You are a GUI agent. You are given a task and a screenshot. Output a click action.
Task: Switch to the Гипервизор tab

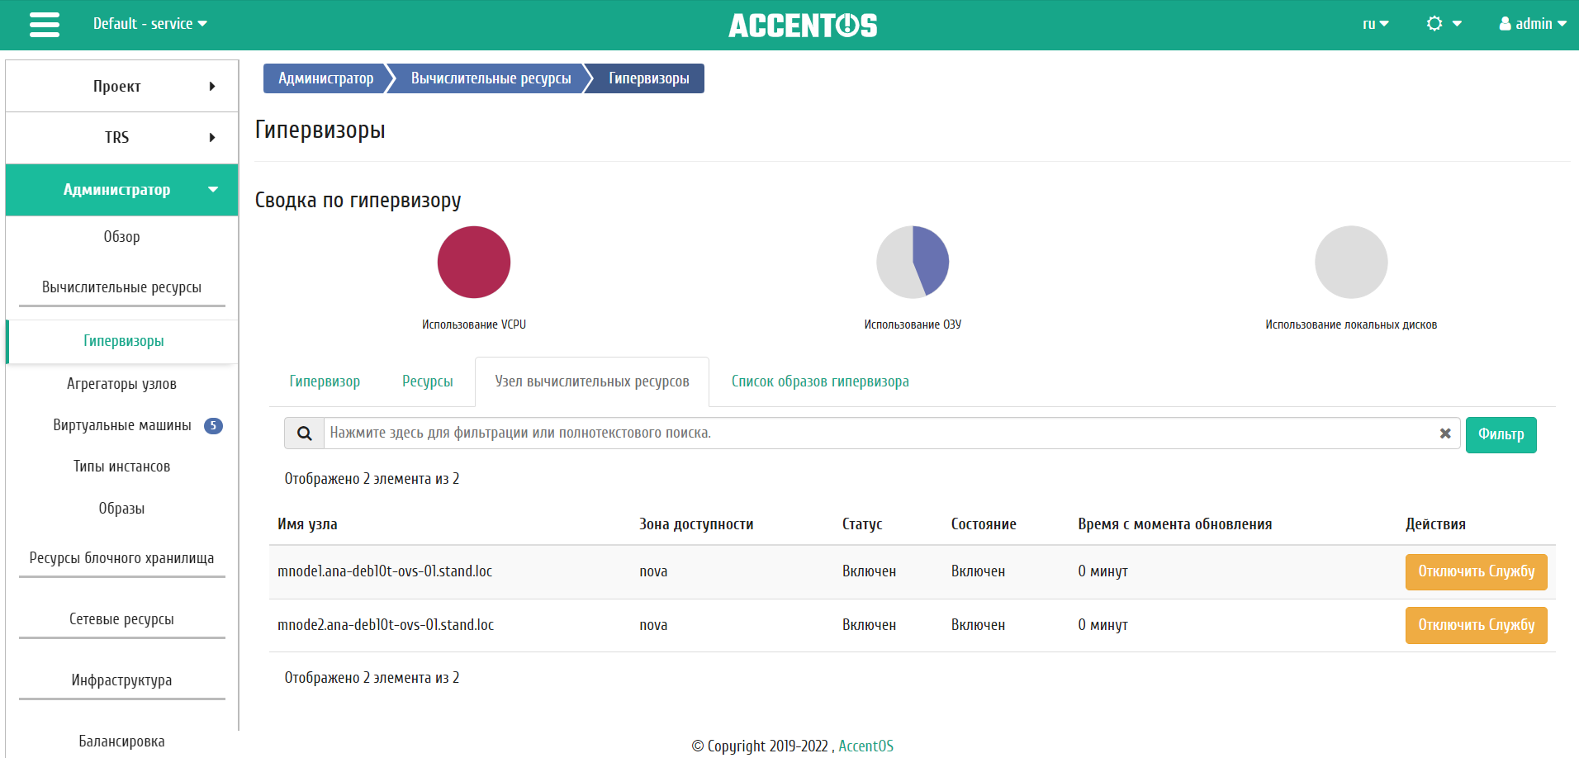coord(325,381)
